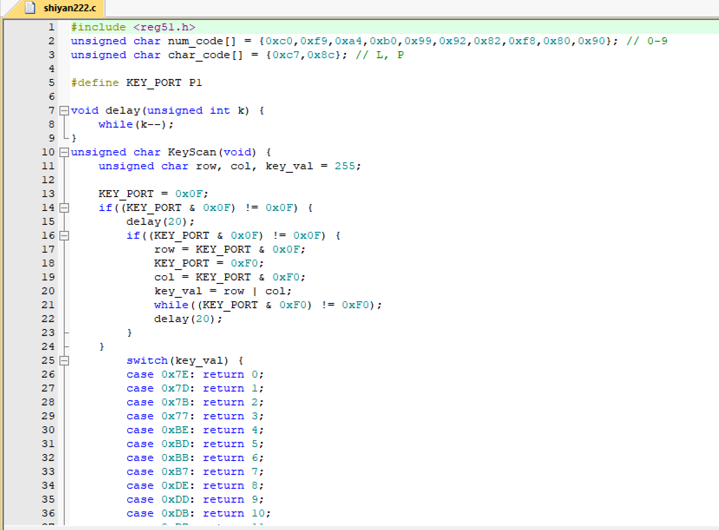Click '#define' directive on line 5
Viewport: 719px width, 530px height.
[95, 82]
